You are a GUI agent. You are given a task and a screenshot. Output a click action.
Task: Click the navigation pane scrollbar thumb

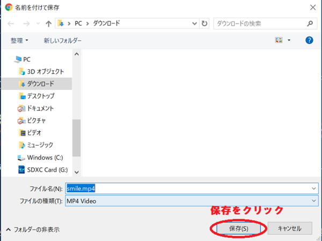click(x=76, y=138)
